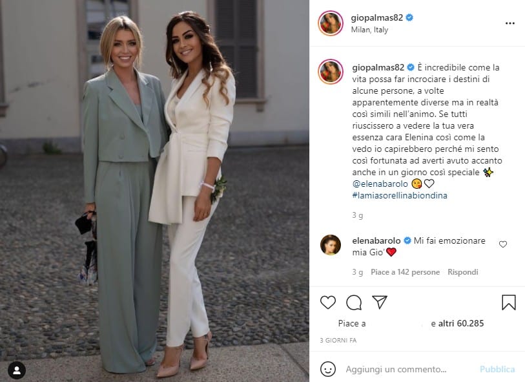Like elenabarolo's comment with small heart
525x382 pixels.
(503, 244)
